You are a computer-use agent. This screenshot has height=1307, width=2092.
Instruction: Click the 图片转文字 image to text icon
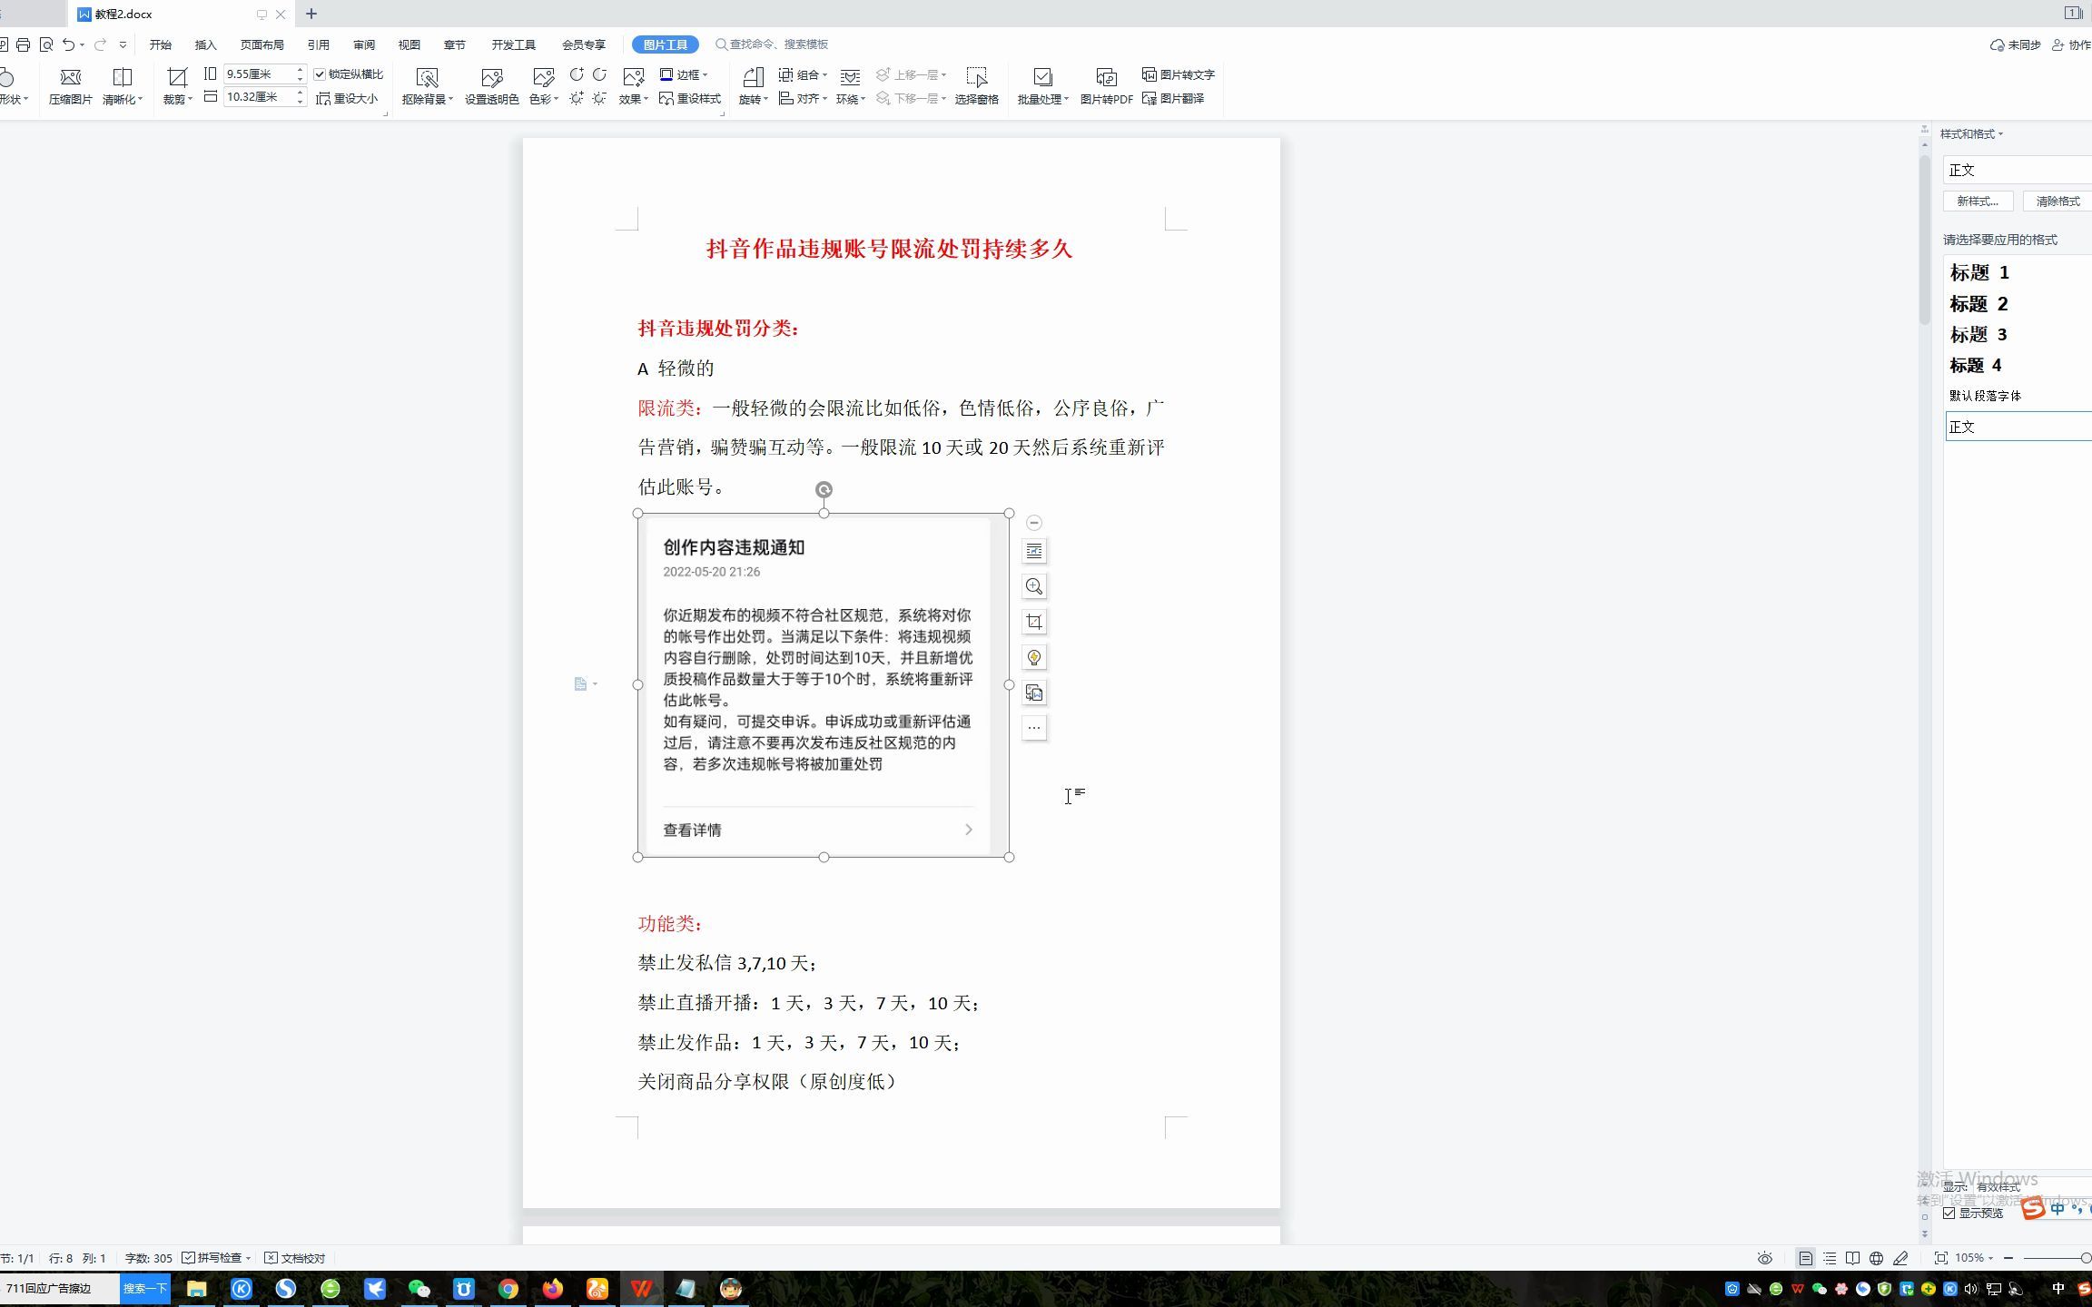(x=1178, y=74)
